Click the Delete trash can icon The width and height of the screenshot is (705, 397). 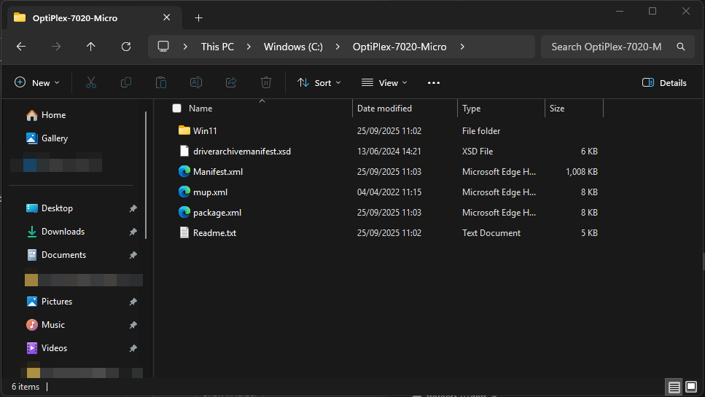(x=266, y=83)
